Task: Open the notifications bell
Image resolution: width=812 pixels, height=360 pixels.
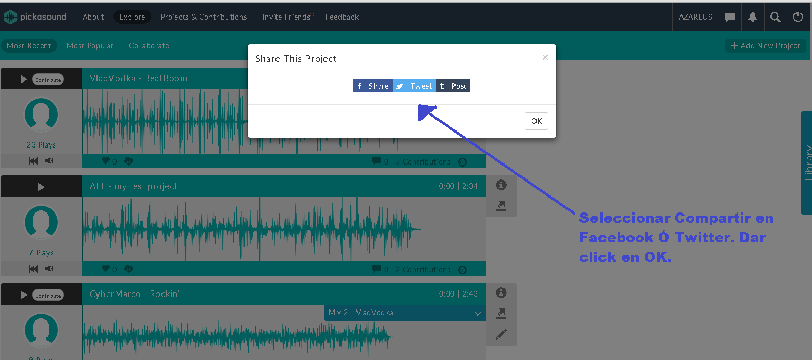Action: pyautogui.click(x=753, y=17)
